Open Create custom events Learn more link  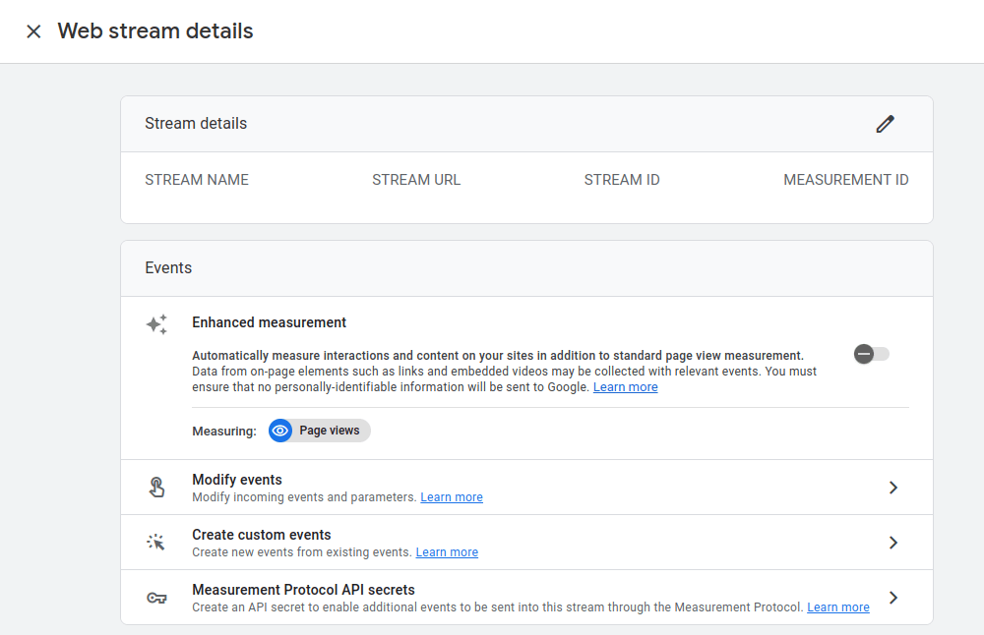click(x=447, y=552)
